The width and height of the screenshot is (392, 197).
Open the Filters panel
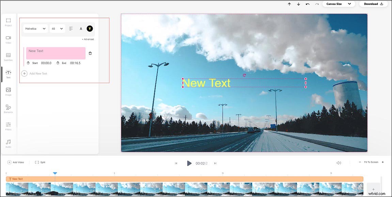(x=8, y=127)
